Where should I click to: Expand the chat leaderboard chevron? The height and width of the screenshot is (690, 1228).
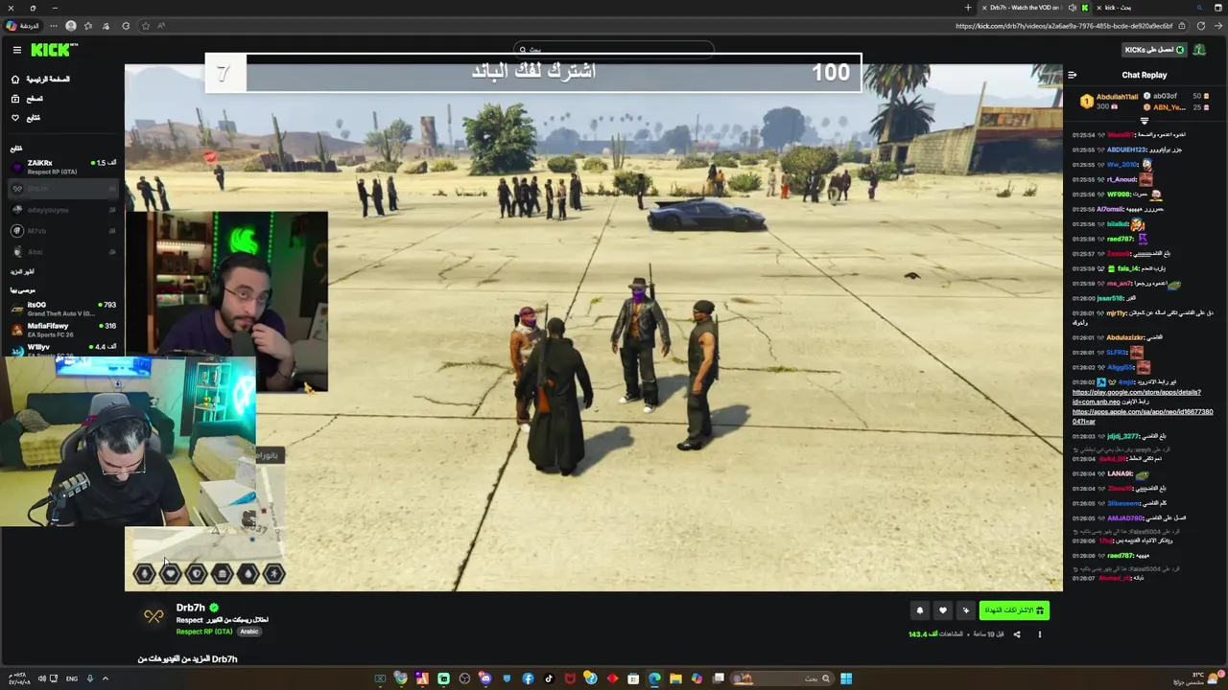(x=1145, y=121)
